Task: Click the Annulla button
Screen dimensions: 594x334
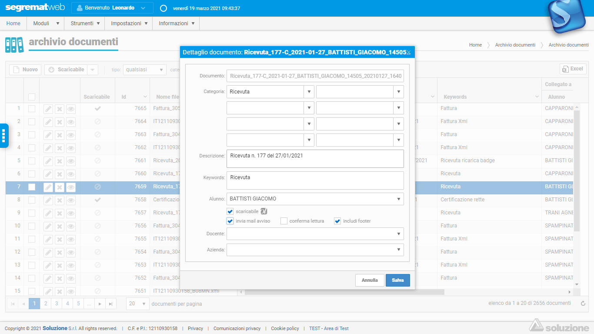Action: (370, 280)
